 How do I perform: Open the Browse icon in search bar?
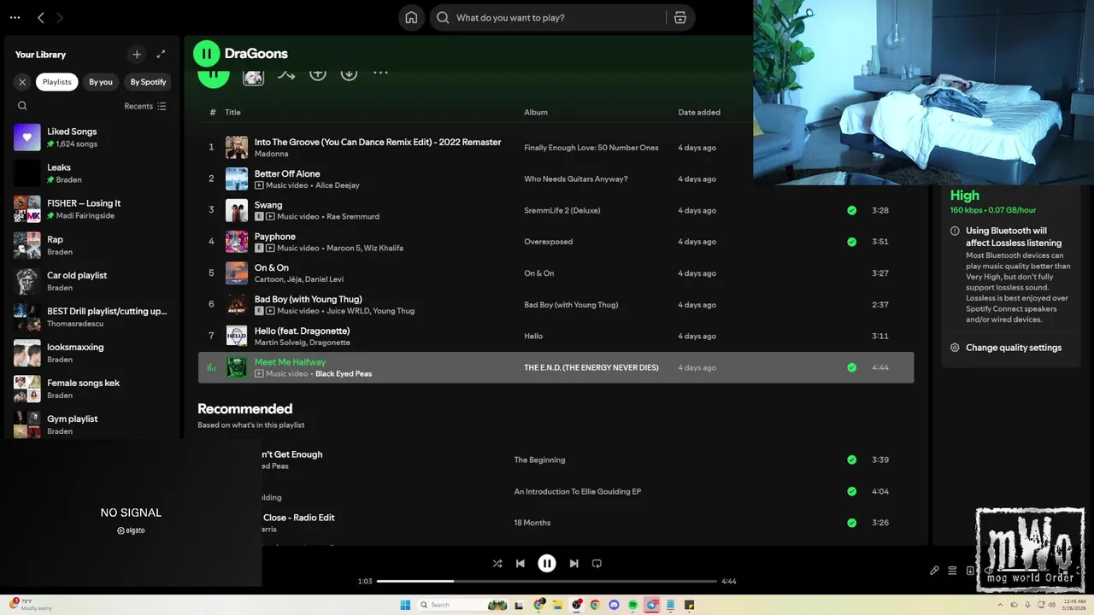click(x=680, y=17)
